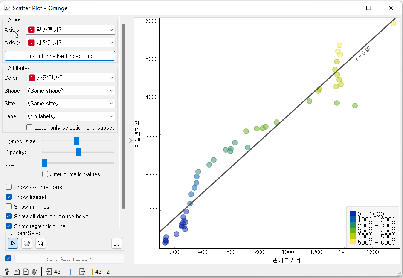Toggle Label only selection and subset

pos(29,128)
